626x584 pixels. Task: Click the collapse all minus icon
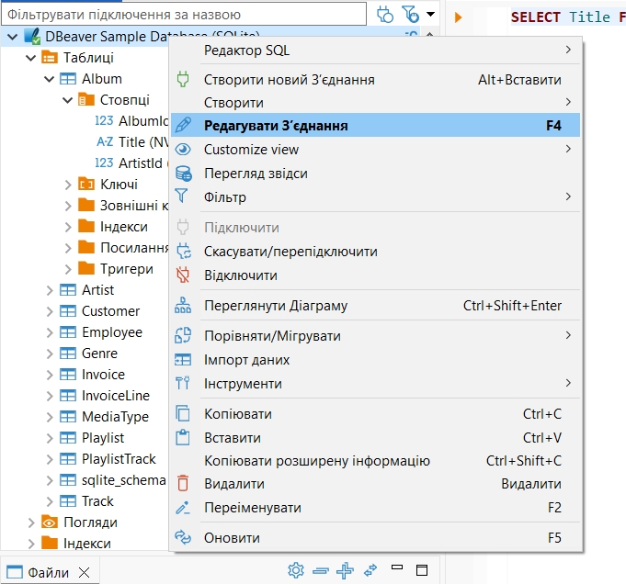tap(321, 571)
